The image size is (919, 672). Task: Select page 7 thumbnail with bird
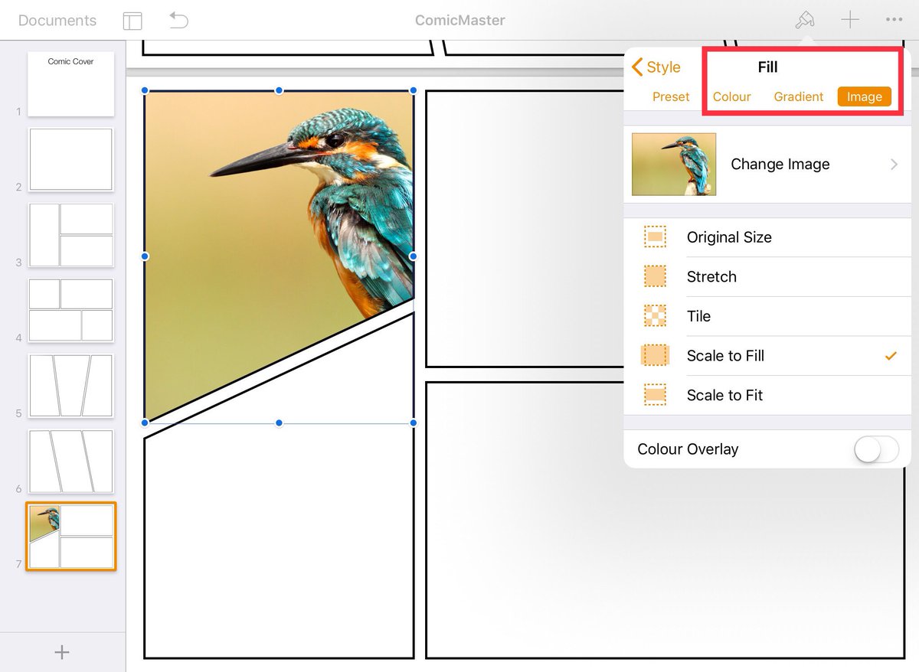pos(70,537)
